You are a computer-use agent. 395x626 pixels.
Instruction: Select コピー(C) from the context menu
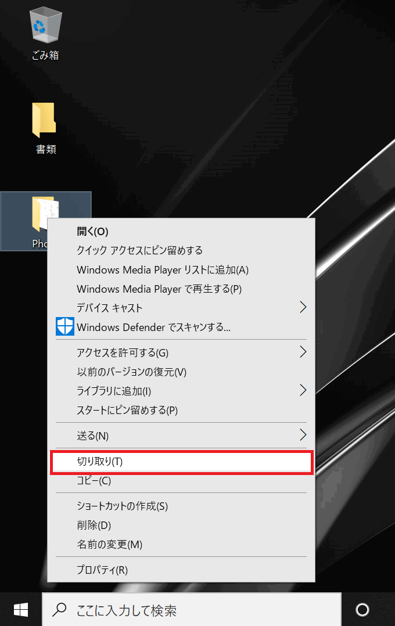(x=181, y=481)
